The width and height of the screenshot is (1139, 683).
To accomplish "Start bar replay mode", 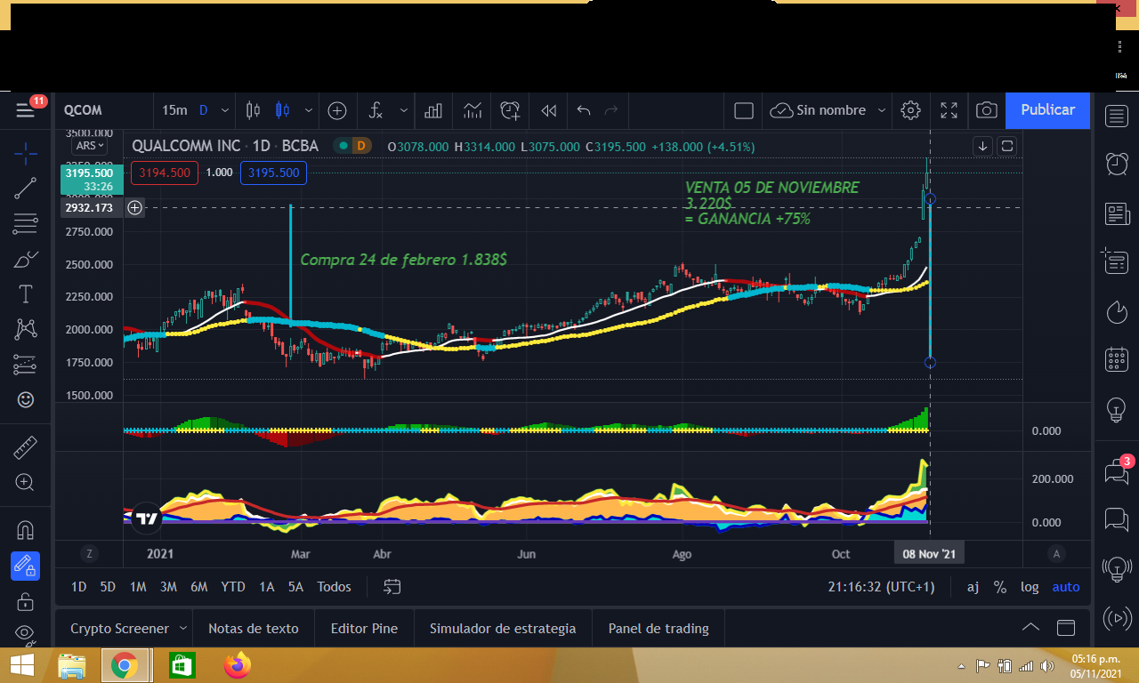I will click(x=549, y=110).
